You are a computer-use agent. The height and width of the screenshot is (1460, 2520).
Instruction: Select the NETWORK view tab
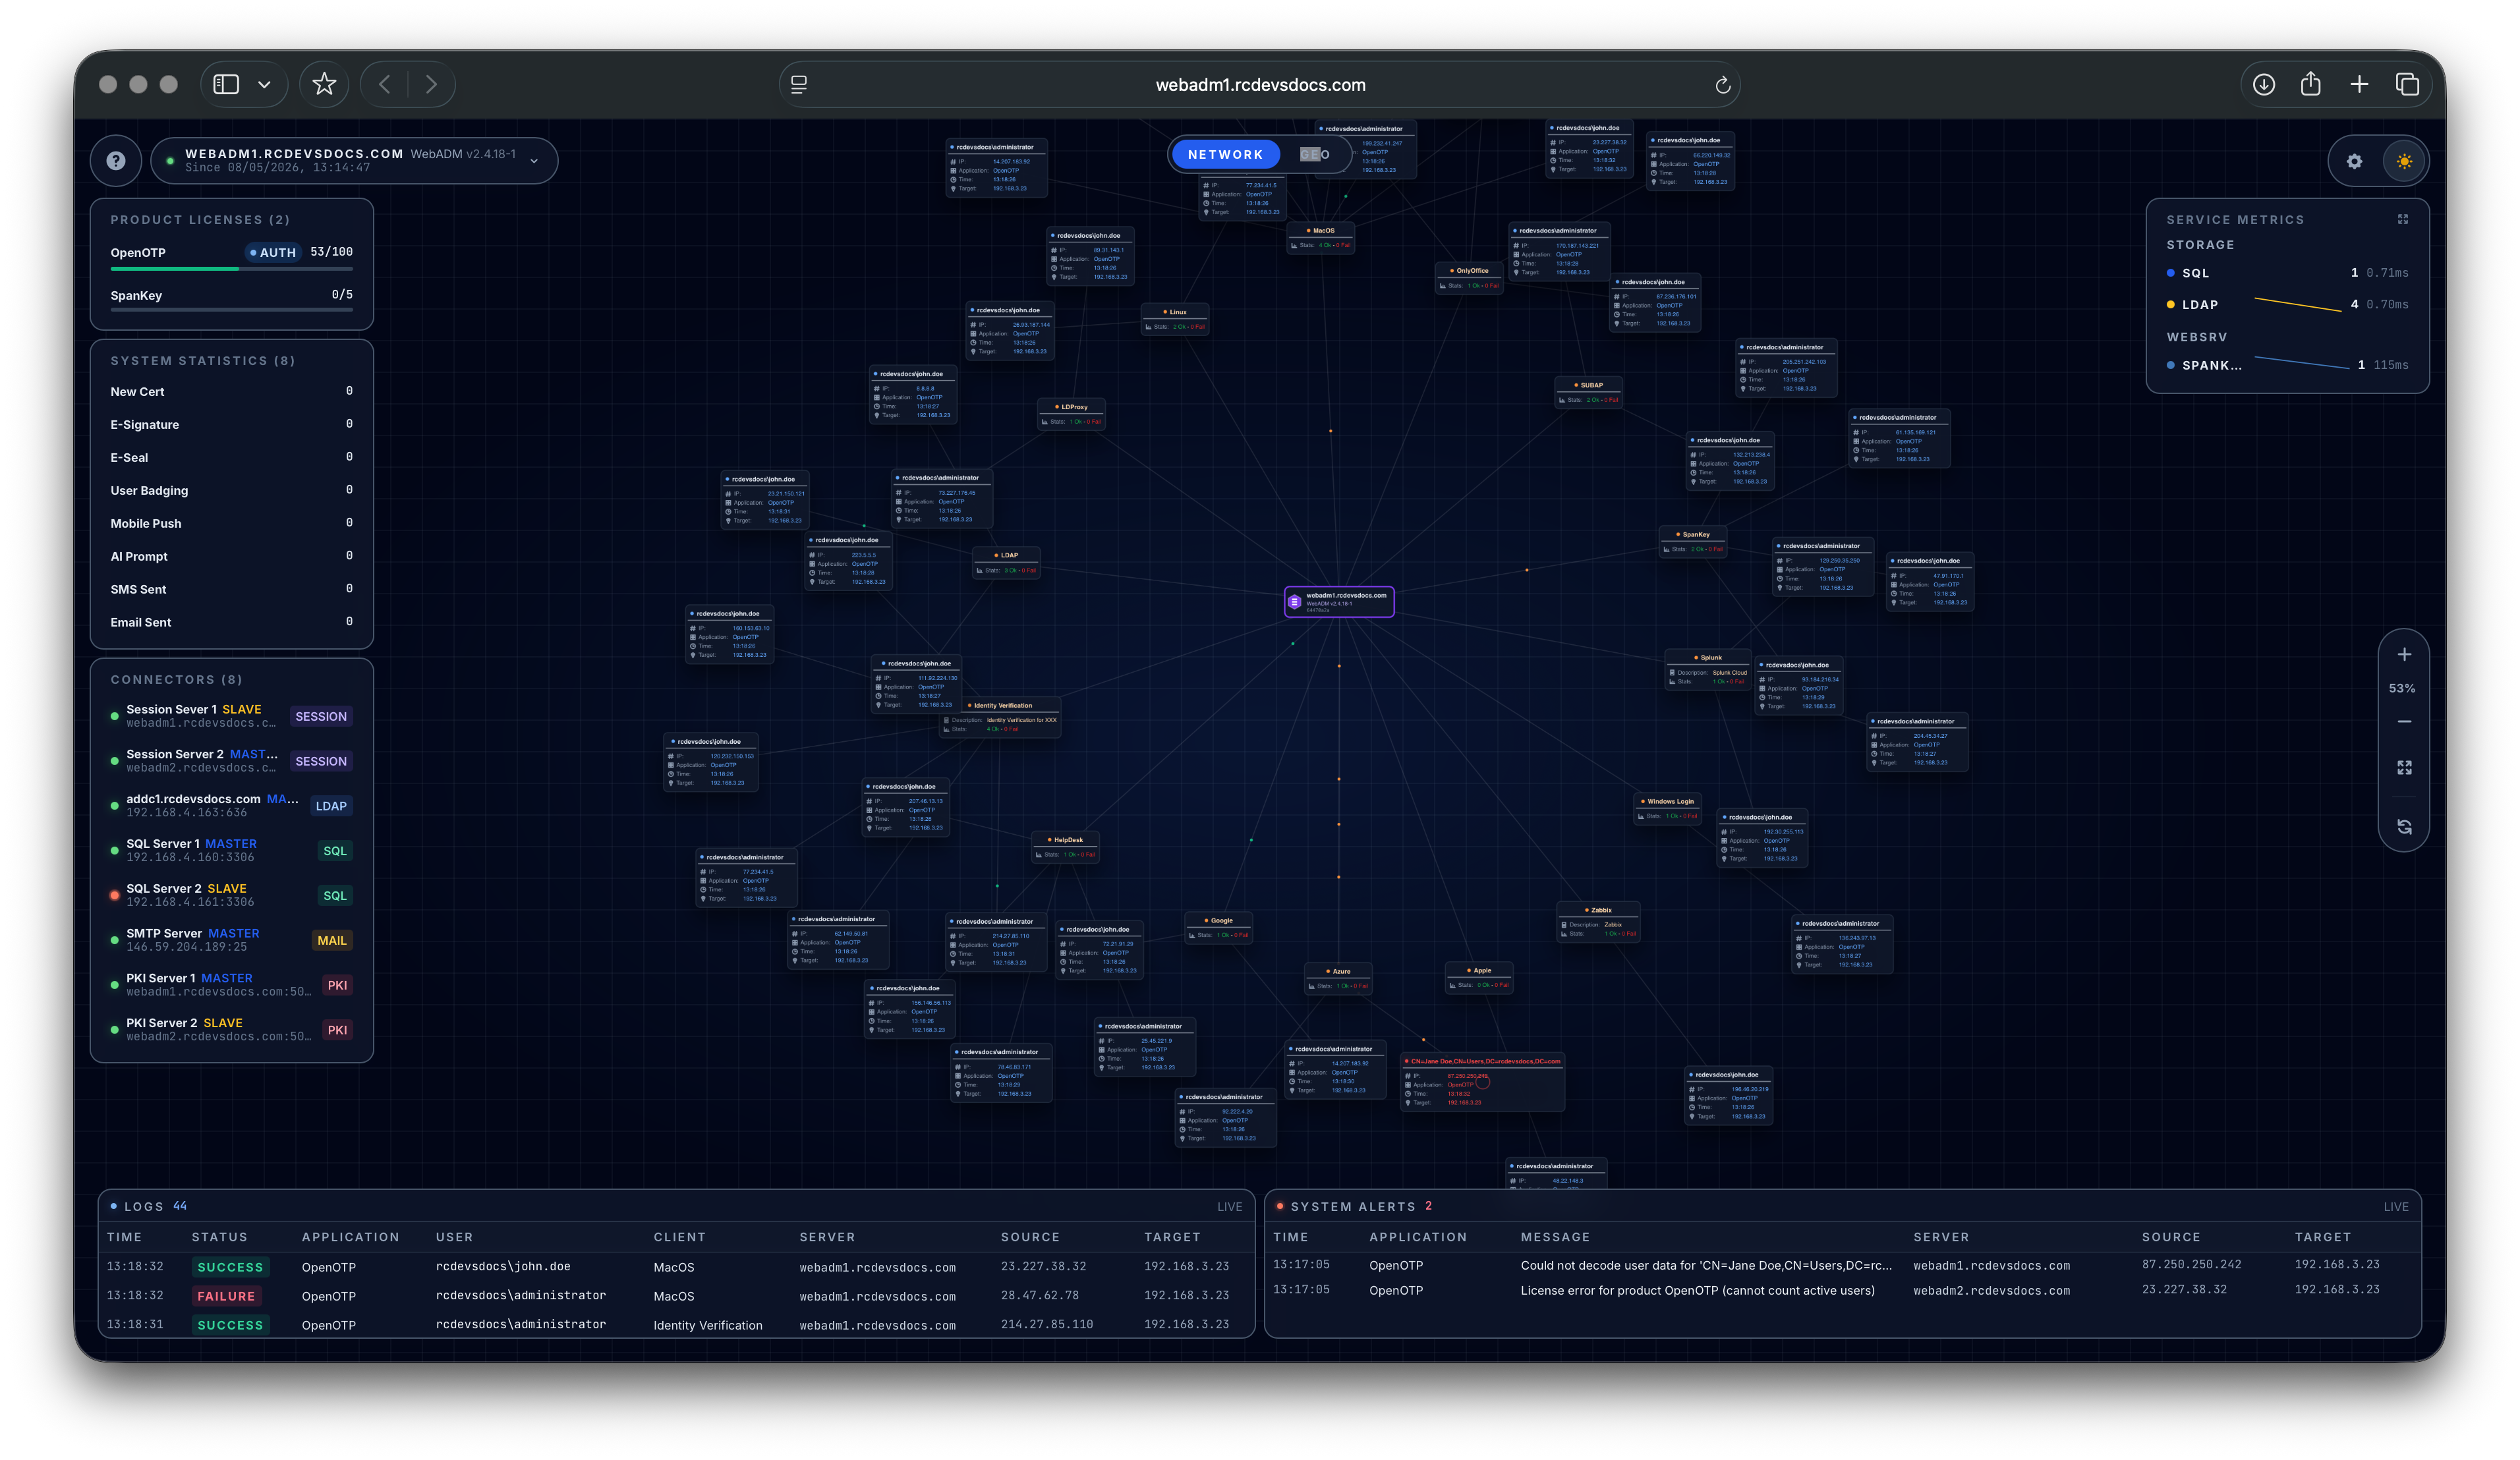(x=1225, y=154)
